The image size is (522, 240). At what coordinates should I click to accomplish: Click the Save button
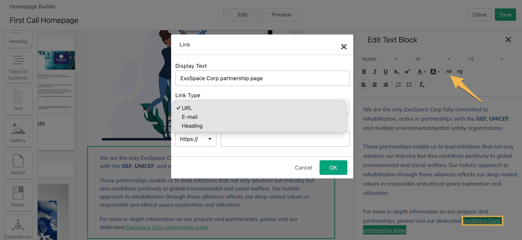tap(505, 15)
